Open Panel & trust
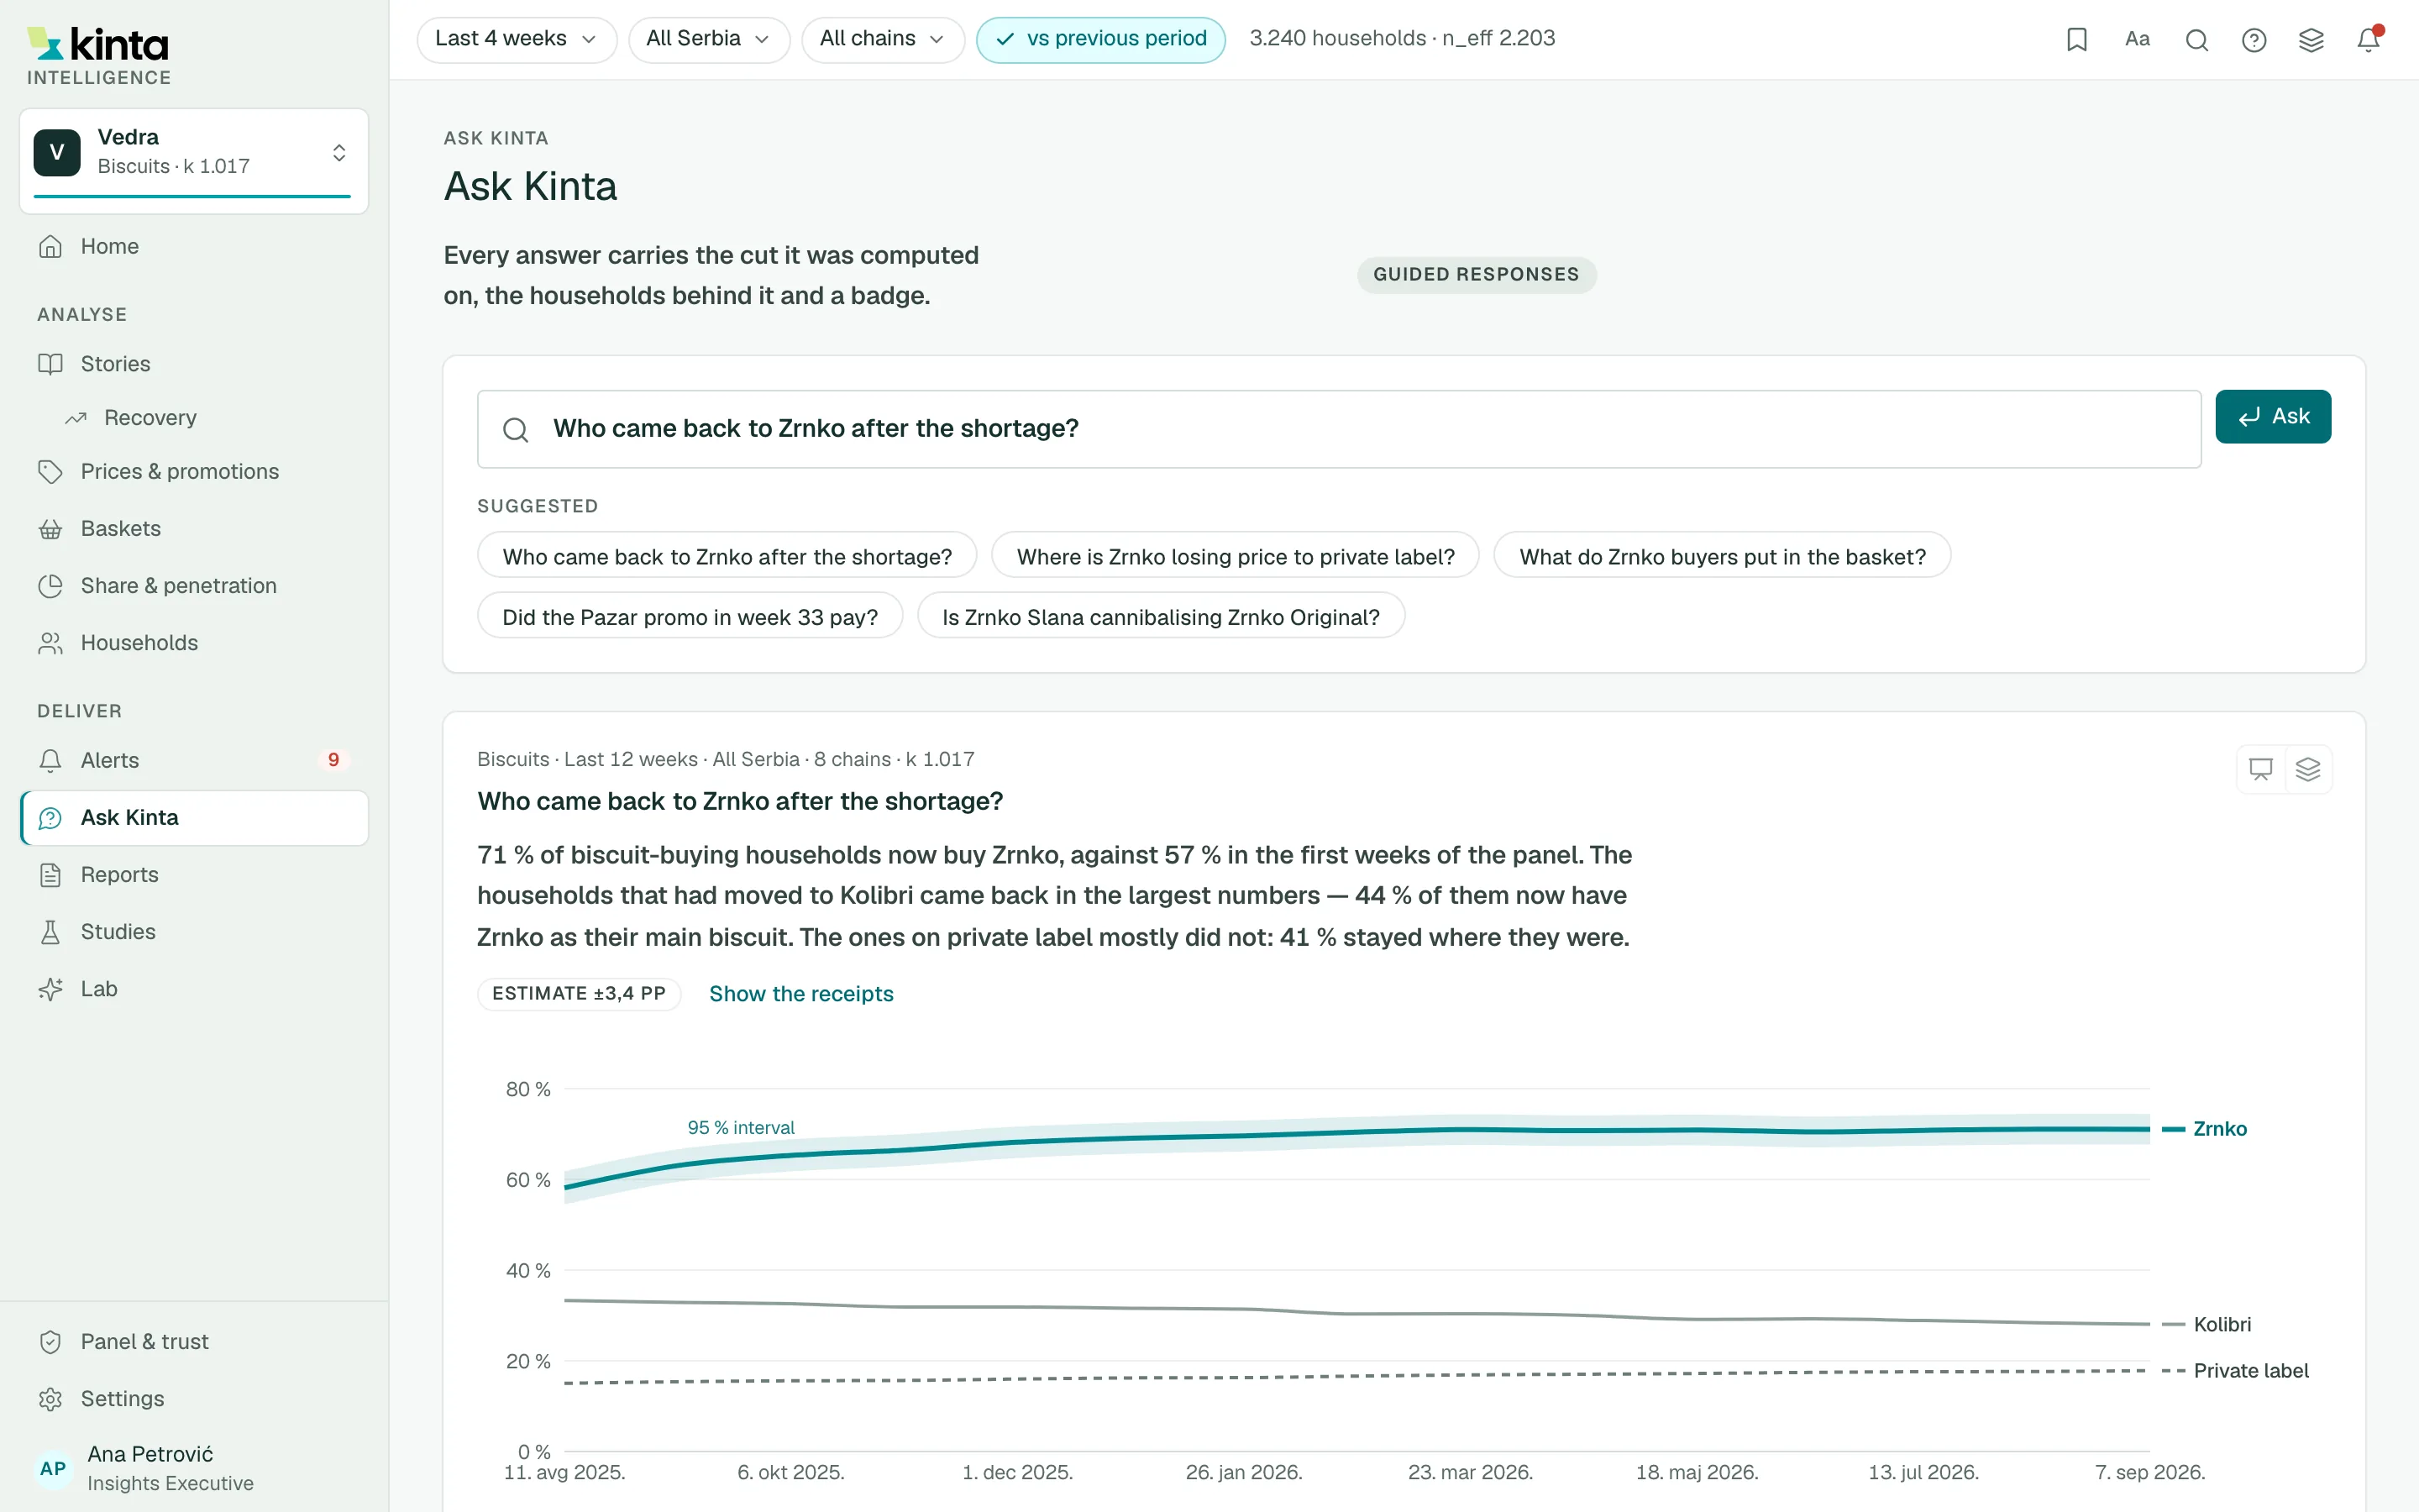Image resolution: width=2419 pixels, height=1512 pixels. [194, 1341]
